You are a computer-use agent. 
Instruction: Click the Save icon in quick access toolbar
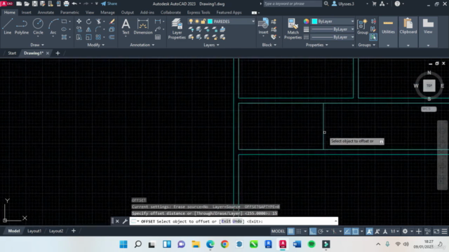click(34, 3)
